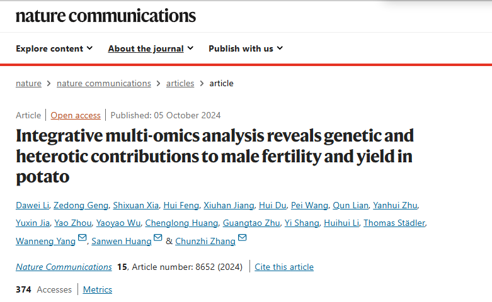The image size is (492, 302).
Task: Expand Publish with us dropdown
Action: coord(246,48)
